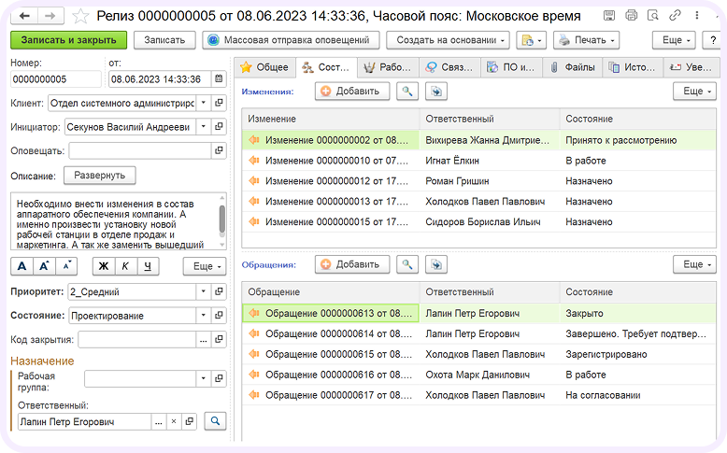Click the save diskette icon in title bar
This screenshot has width=727, height=453.
click(609, 15)
